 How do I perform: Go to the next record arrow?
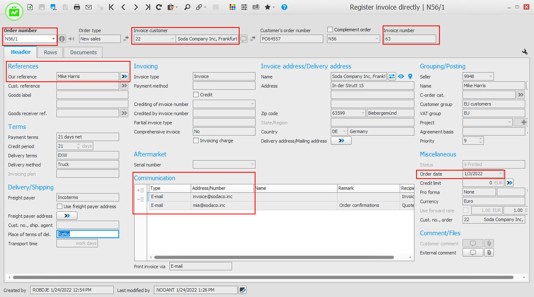coord(136,7)
